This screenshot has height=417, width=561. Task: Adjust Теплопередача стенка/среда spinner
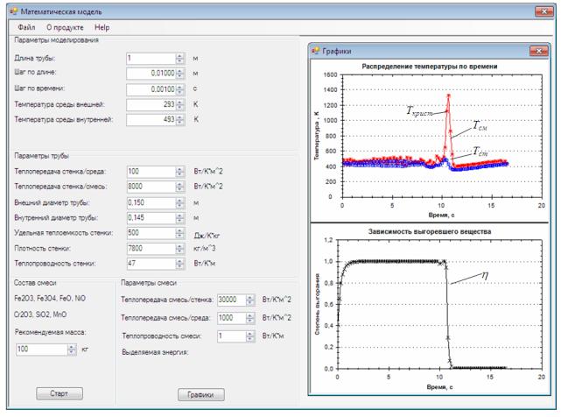pos(179,172)
